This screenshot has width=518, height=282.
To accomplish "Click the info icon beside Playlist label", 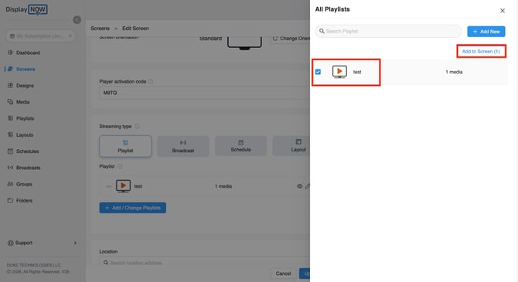I will point(120,166).
